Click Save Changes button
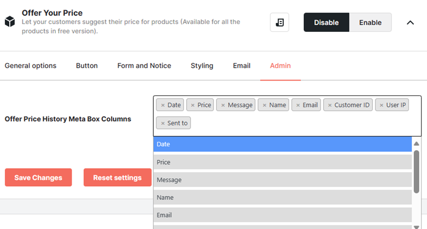Image resolution: width=427 pixels, height=229 pixels. 38,178
